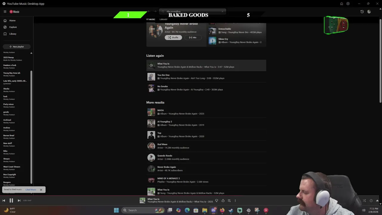Open the Top album from 2020
Image resolution: width=382 pixels, height=215 pixels.
(x=206, y=135)
